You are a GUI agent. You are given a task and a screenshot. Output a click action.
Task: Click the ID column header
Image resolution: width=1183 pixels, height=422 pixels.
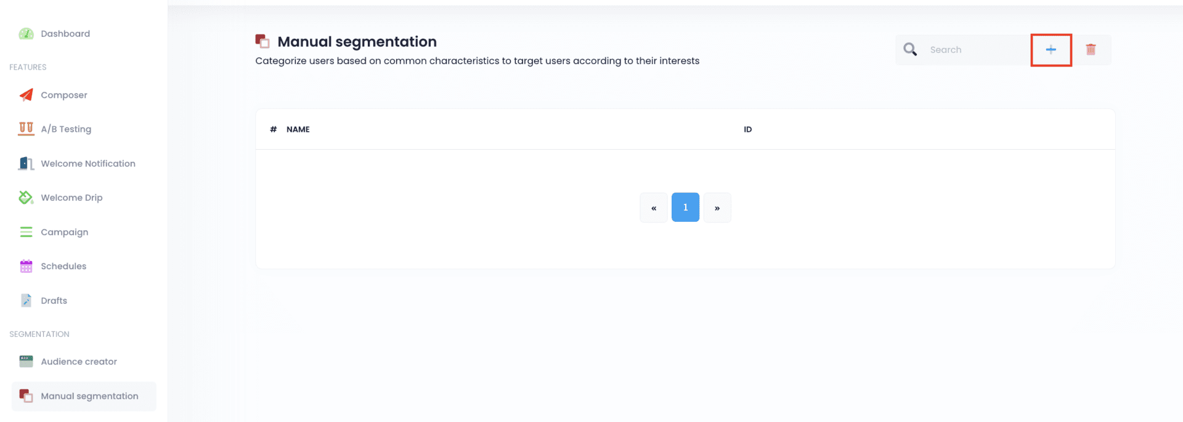(747, 129)
